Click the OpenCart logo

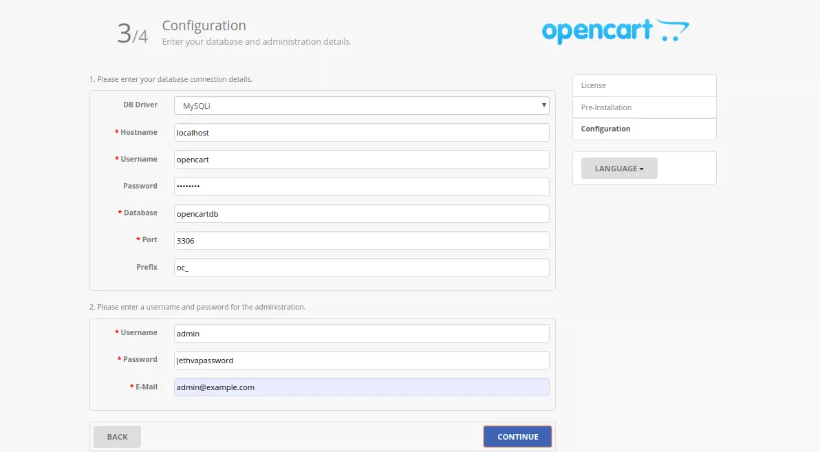(x=616, y=31)
